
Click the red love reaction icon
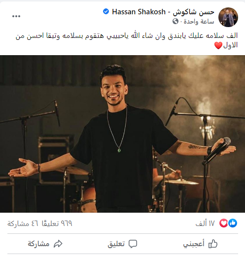(224, 223)
